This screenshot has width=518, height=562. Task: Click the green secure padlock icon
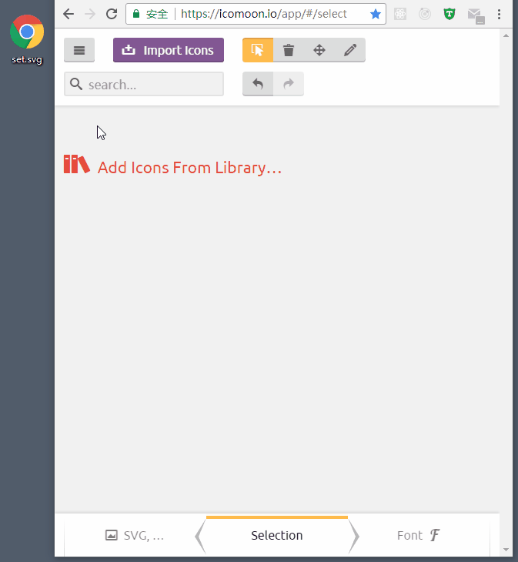136,14
